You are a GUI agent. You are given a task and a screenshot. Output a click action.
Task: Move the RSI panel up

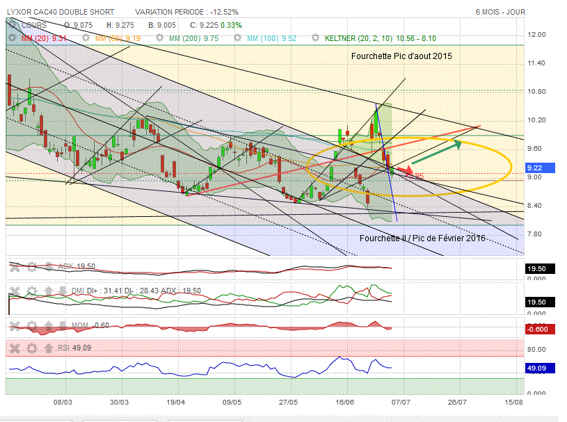(49, 348)
